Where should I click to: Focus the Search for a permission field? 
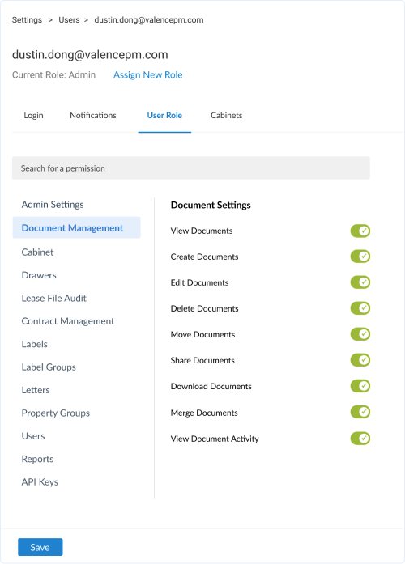(x=191, y=168)
